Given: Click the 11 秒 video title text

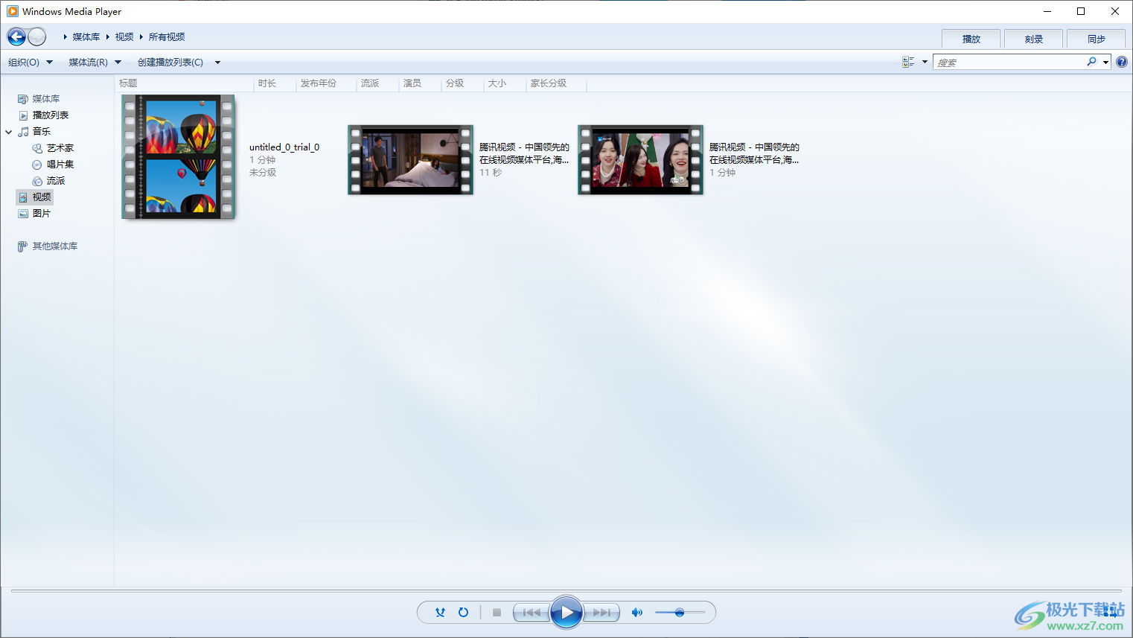Looking at the screenshot, I should click(x=524, y=153).
